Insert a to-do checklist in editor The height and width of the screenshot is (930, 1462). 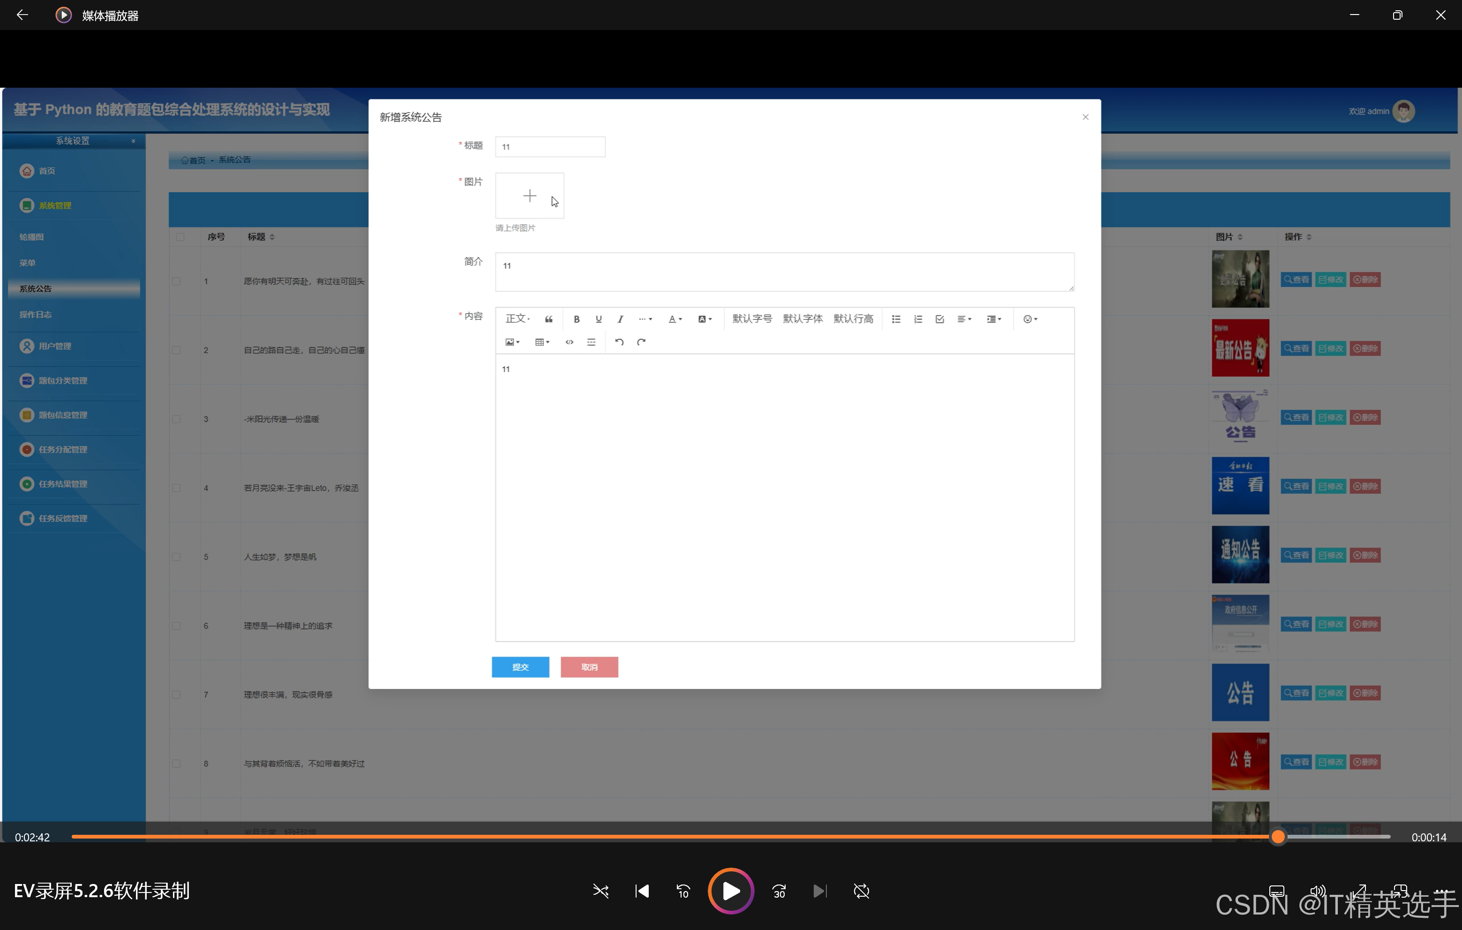click(940, 319)
